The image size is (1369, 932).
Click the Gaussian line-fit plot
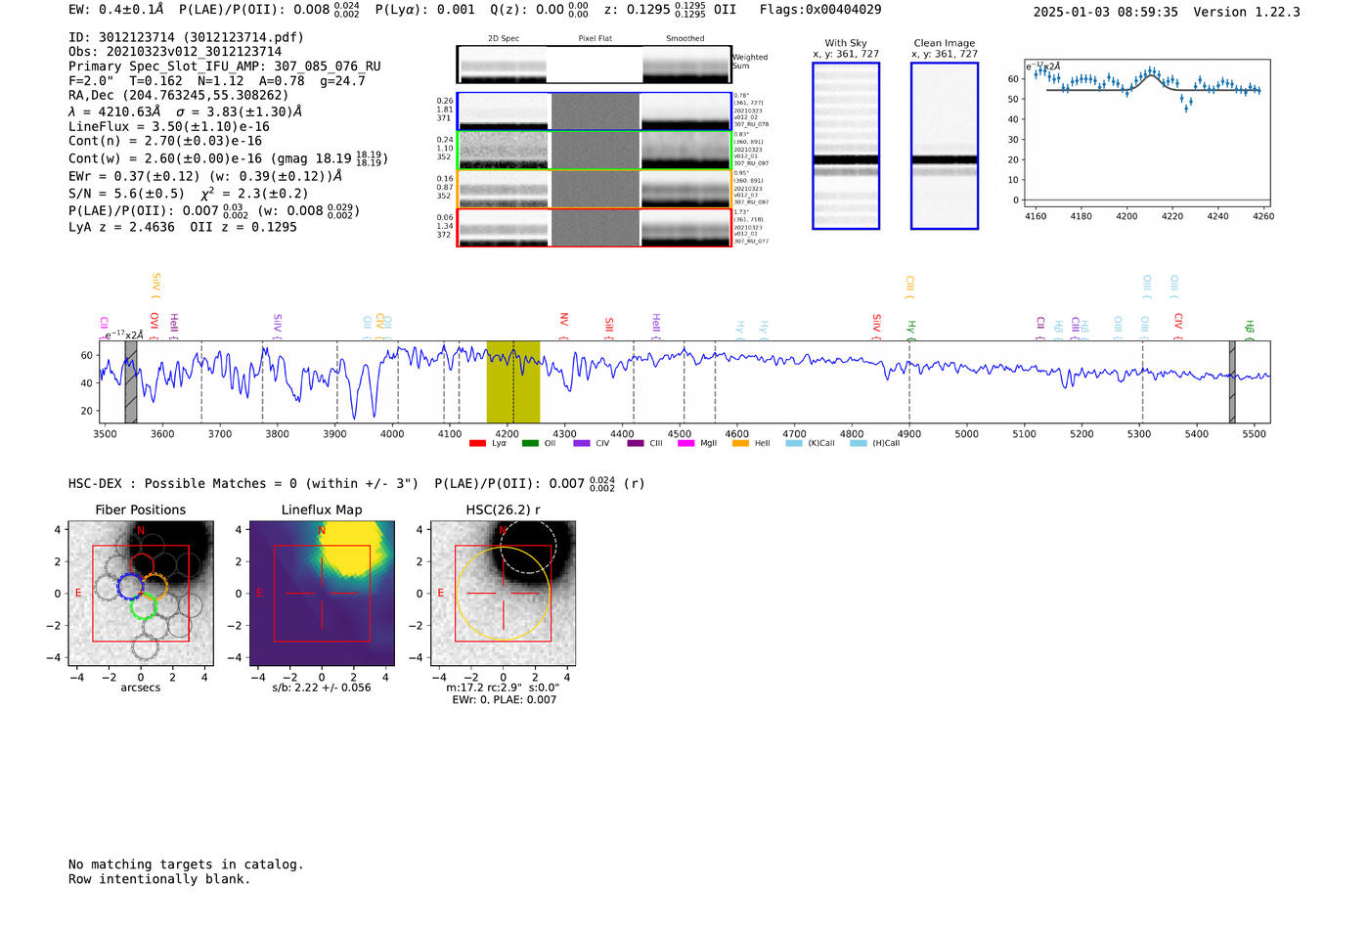pos(1147,133)
